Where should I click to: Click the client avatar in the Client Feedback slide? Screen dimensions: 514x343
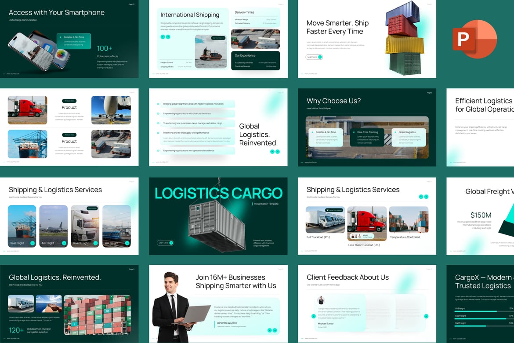tap(321, 300)
